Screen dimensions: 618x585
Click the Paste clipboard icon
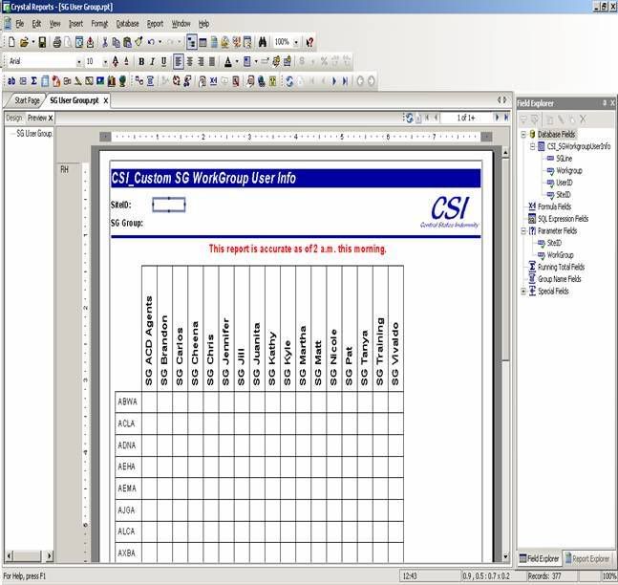127,42
